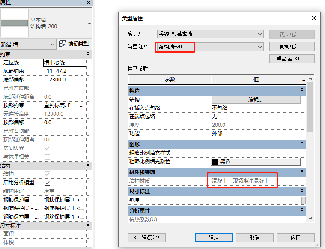
Task: Open the 族(F) dropdown 系统族:基本墙
Action: 210,34
